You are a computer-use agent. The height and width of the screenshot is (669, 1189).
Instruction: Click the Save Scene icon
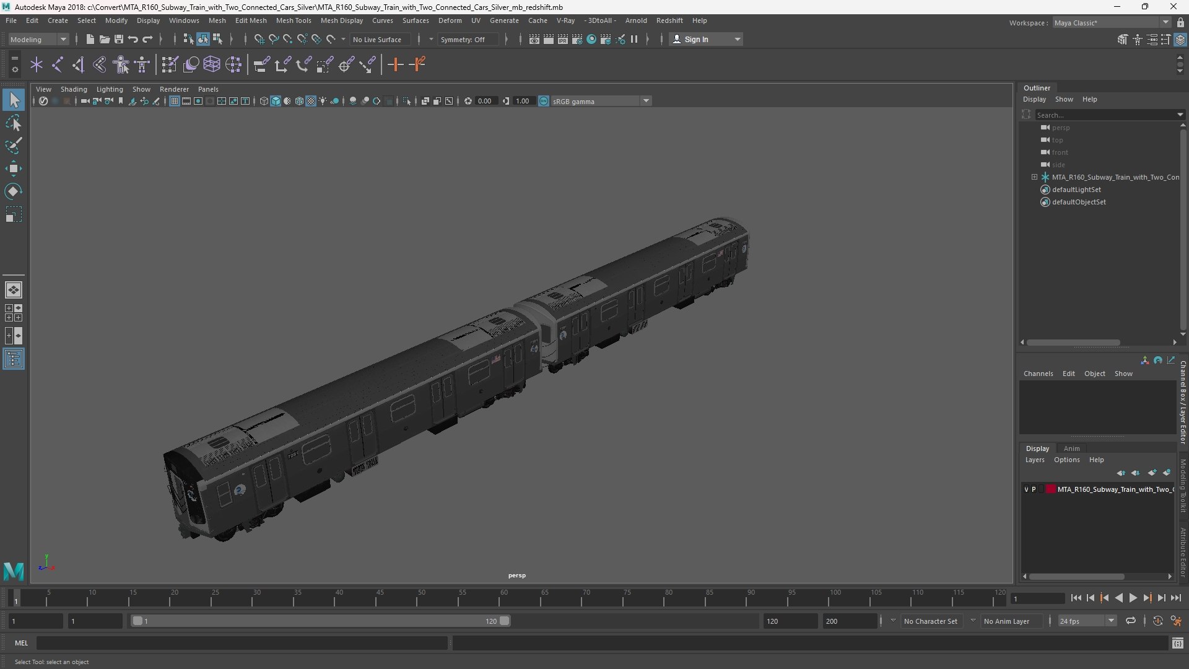coord(118,39)
